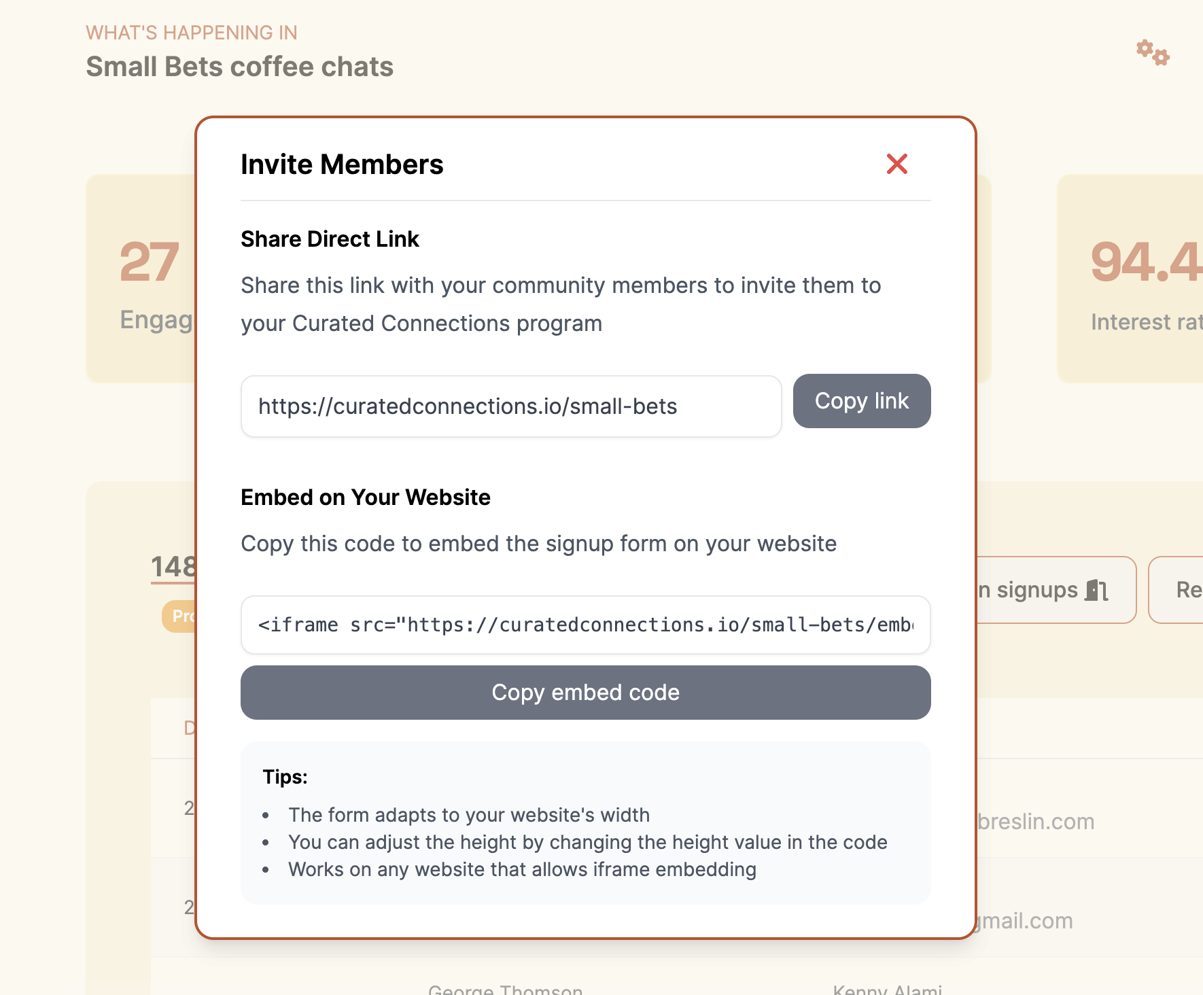Viewport: 1203px width, 995px height.
Task: Close the Invite Members dialog
Action: click(x=897, y=164)
